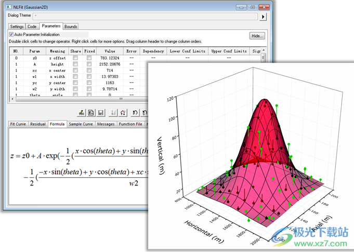Click the Upper Conf Limits column header
Screen dimensions: 354x252
(229, 51)
